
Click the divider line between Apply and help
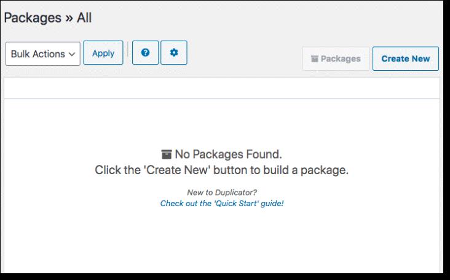point(128,49)
